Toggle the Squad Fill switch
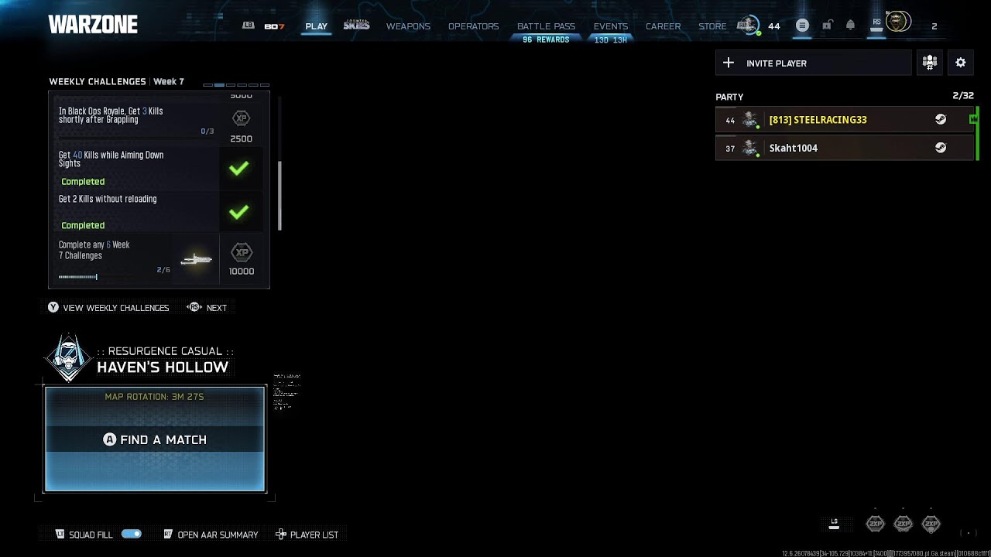 click(x=132, y=534)
